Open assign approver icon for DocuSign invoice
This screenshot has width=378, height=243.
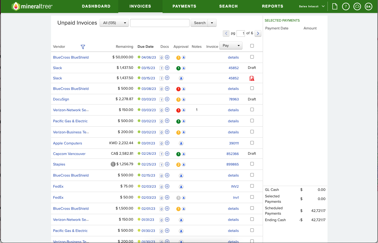[x=184, y=99]
